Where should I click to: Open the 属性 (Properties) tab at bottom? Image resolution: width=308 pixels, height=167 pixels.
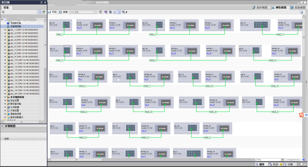[x=260, y=164]
